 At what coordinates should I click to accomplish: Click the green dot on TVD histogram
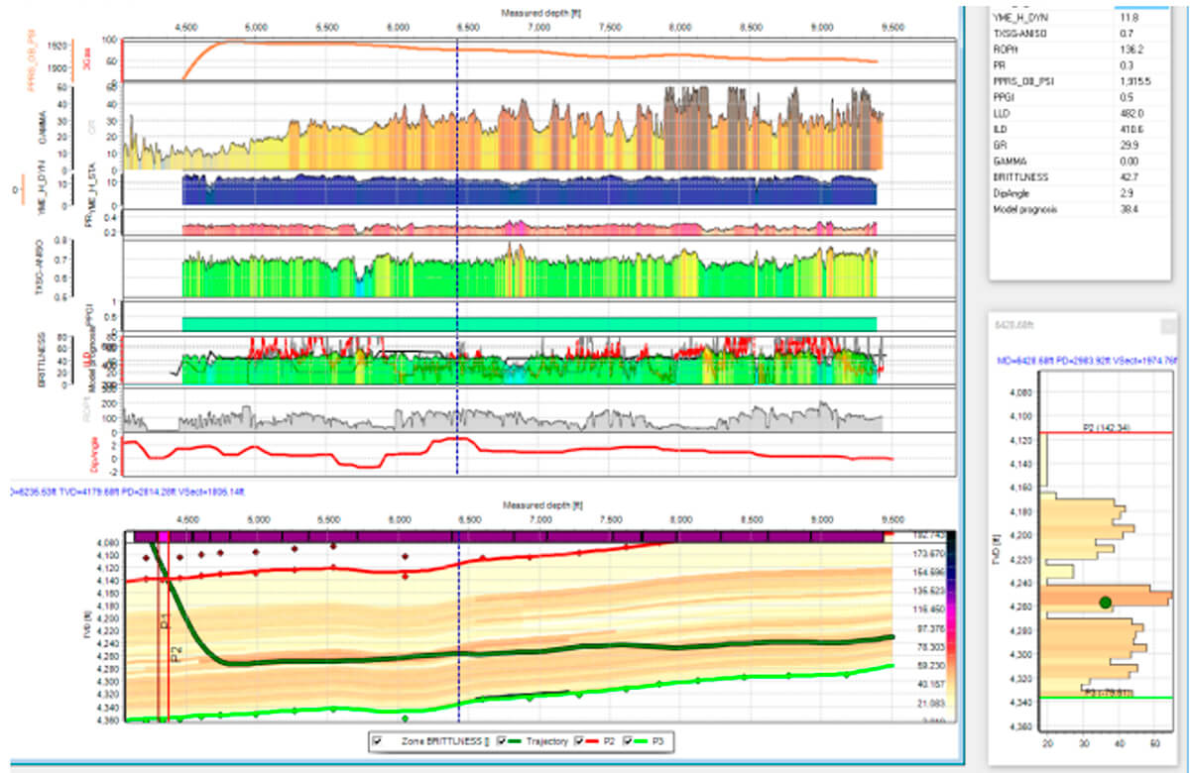pos(1106,602)
